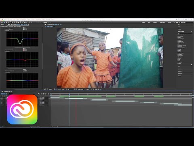Image resolution: width=194 pixels, height=146 pixels.
Task: Toggle the Snapping checkbox in the toolbar
Action: click(42, 22)
